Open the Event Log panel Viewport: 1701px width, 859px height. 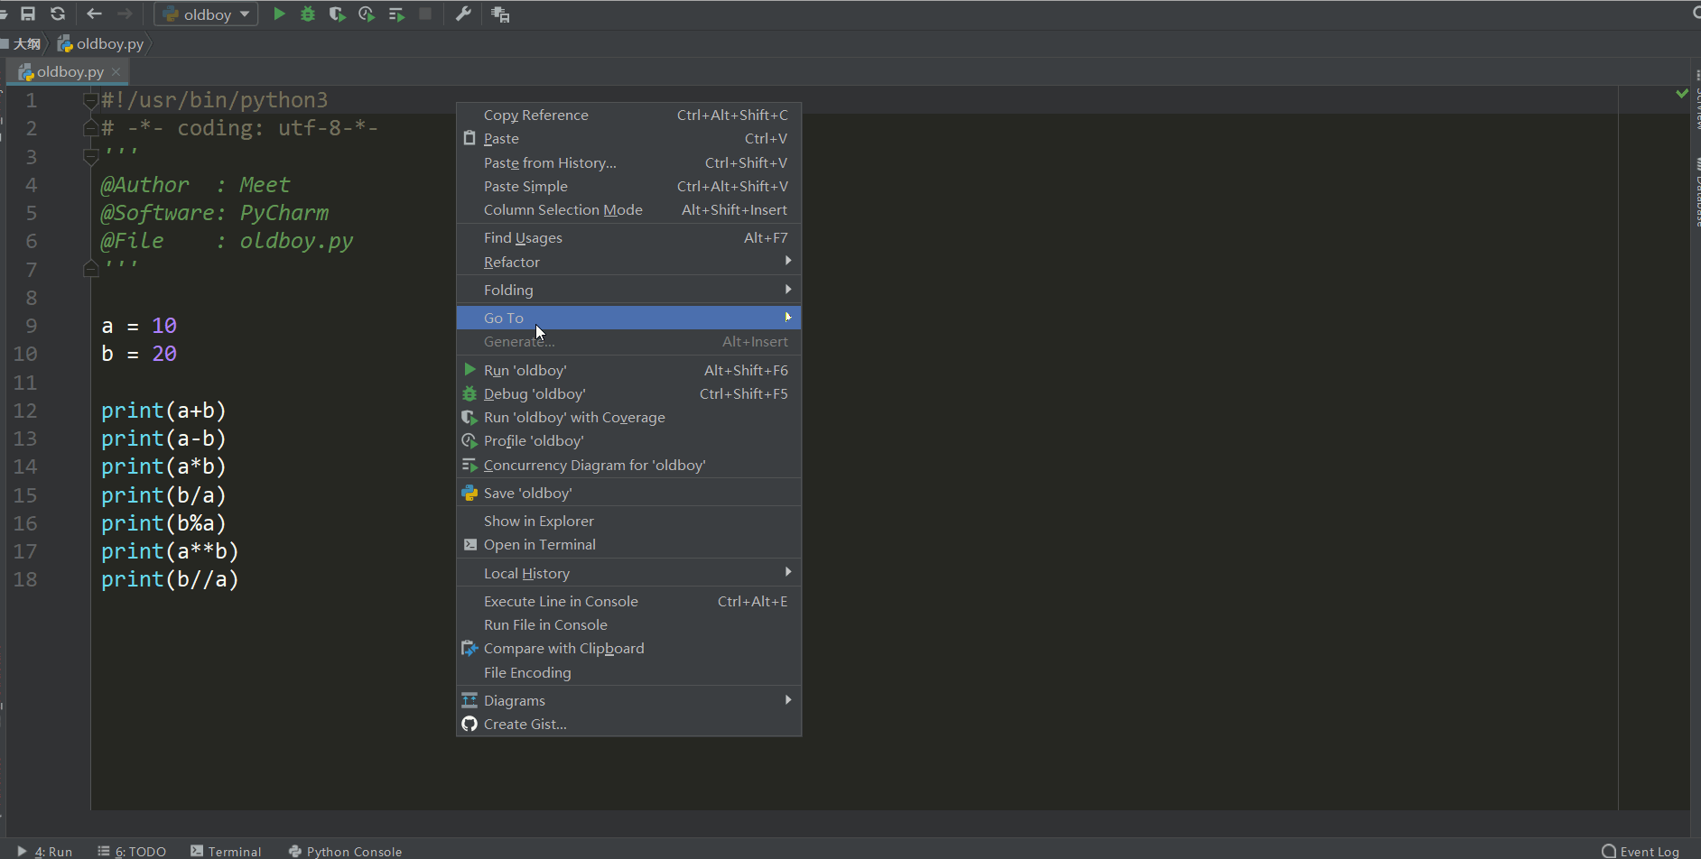coord(1641,851)
